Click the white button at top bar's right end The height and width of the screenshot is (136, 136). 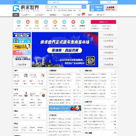coord(109,2)
